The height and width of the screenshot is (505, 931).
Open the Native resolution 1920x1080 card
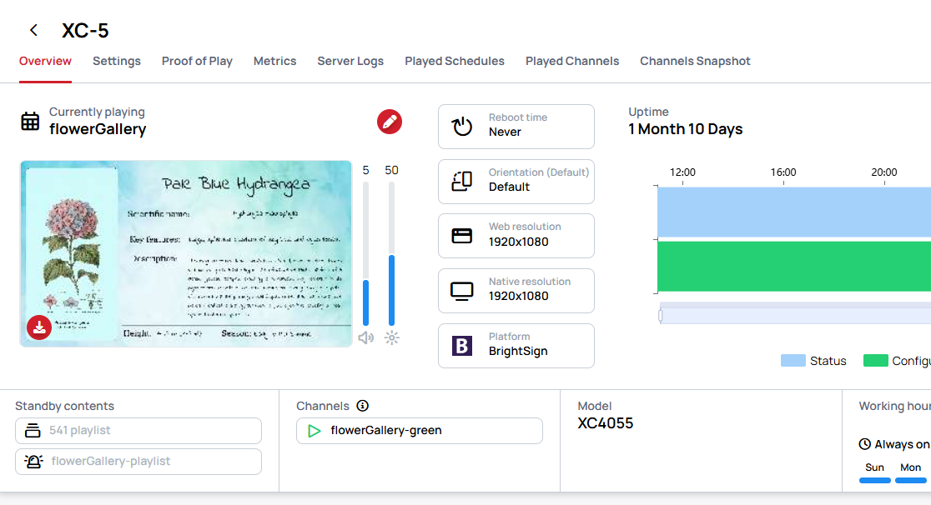point(516,291)
